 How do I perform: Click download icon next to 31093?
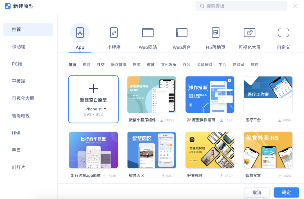(x=162, y=120)
